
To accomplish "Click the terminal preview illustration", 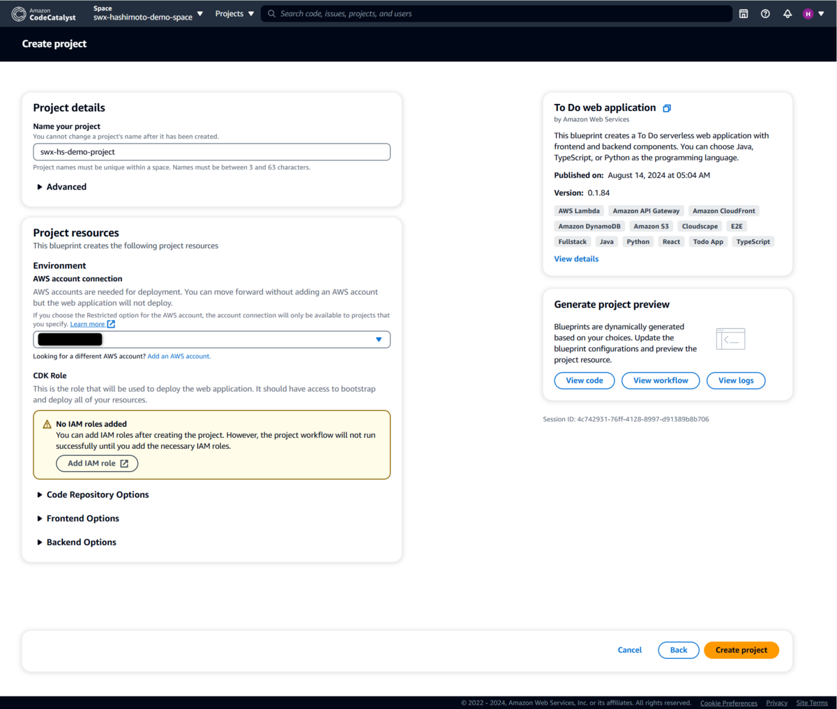I will (x=731, y=339).
